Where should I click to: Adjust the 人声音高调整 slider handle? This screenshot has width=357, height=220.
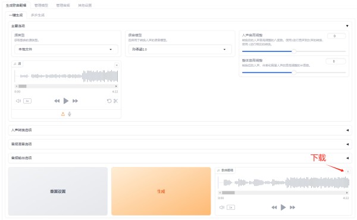coord(294,51)
